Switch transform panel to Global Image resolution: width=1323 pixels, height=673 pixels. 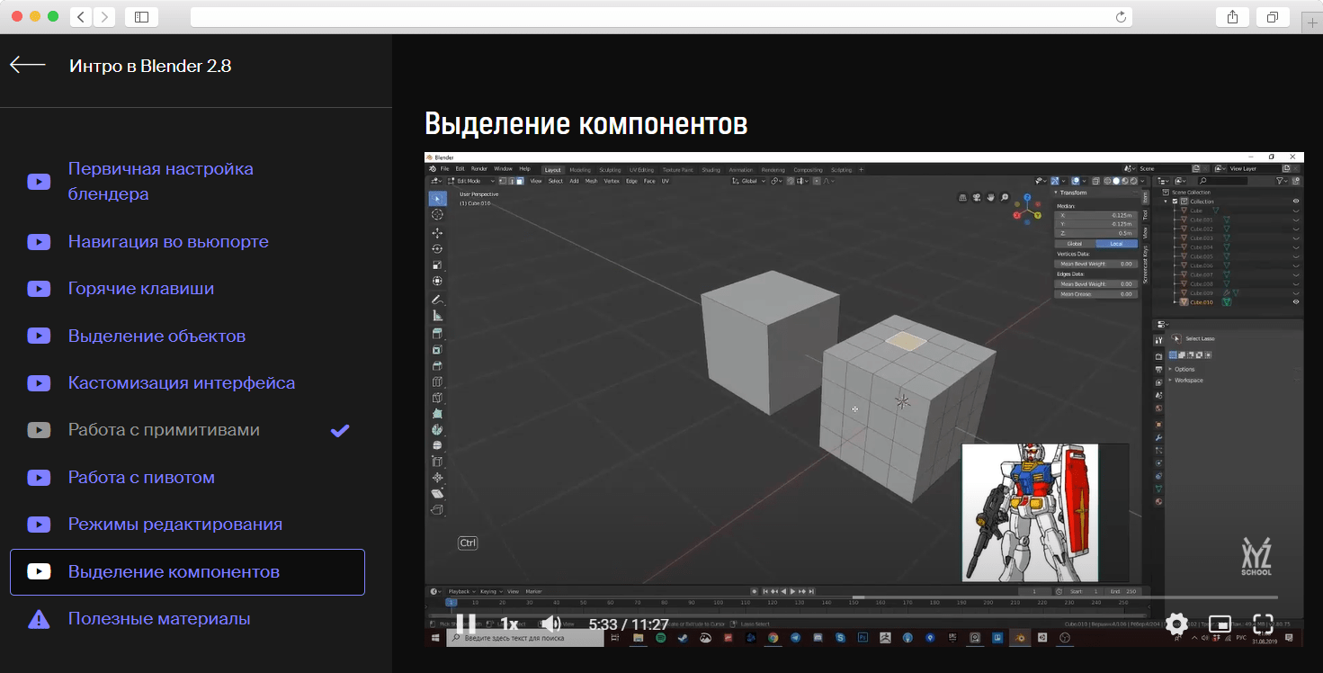point(1074,244)
